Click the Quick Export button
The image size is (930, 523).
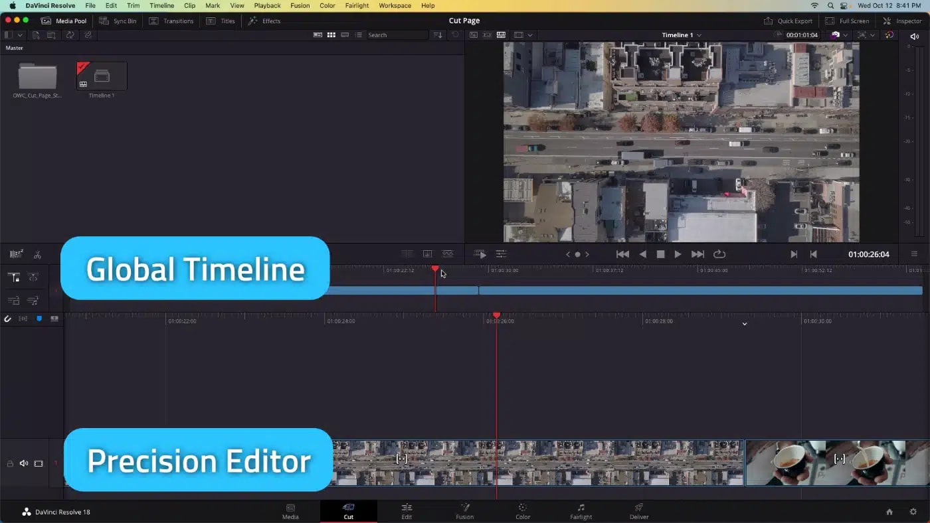tap(788, 21)
